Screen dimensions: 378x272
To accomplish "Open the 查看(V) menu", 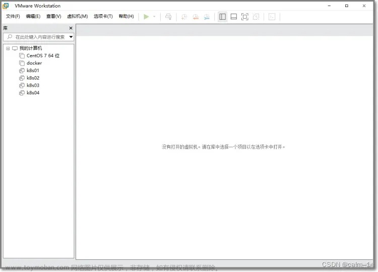I will coord(53,16).
